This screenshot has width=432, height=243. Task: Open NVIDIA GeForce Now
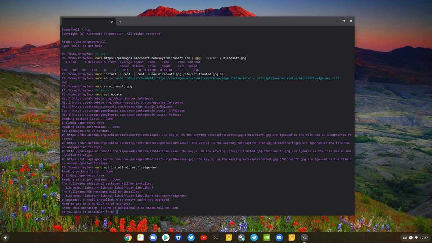coord(266,238)
